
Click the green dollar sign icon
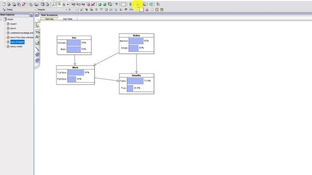click(130, 4)
